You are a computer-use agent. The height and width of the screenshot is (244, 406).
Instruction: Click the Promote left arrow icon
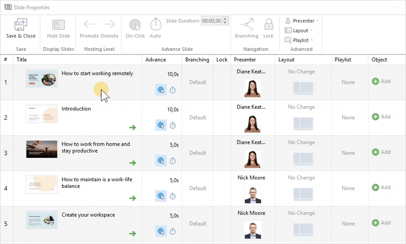pos(90,24)
